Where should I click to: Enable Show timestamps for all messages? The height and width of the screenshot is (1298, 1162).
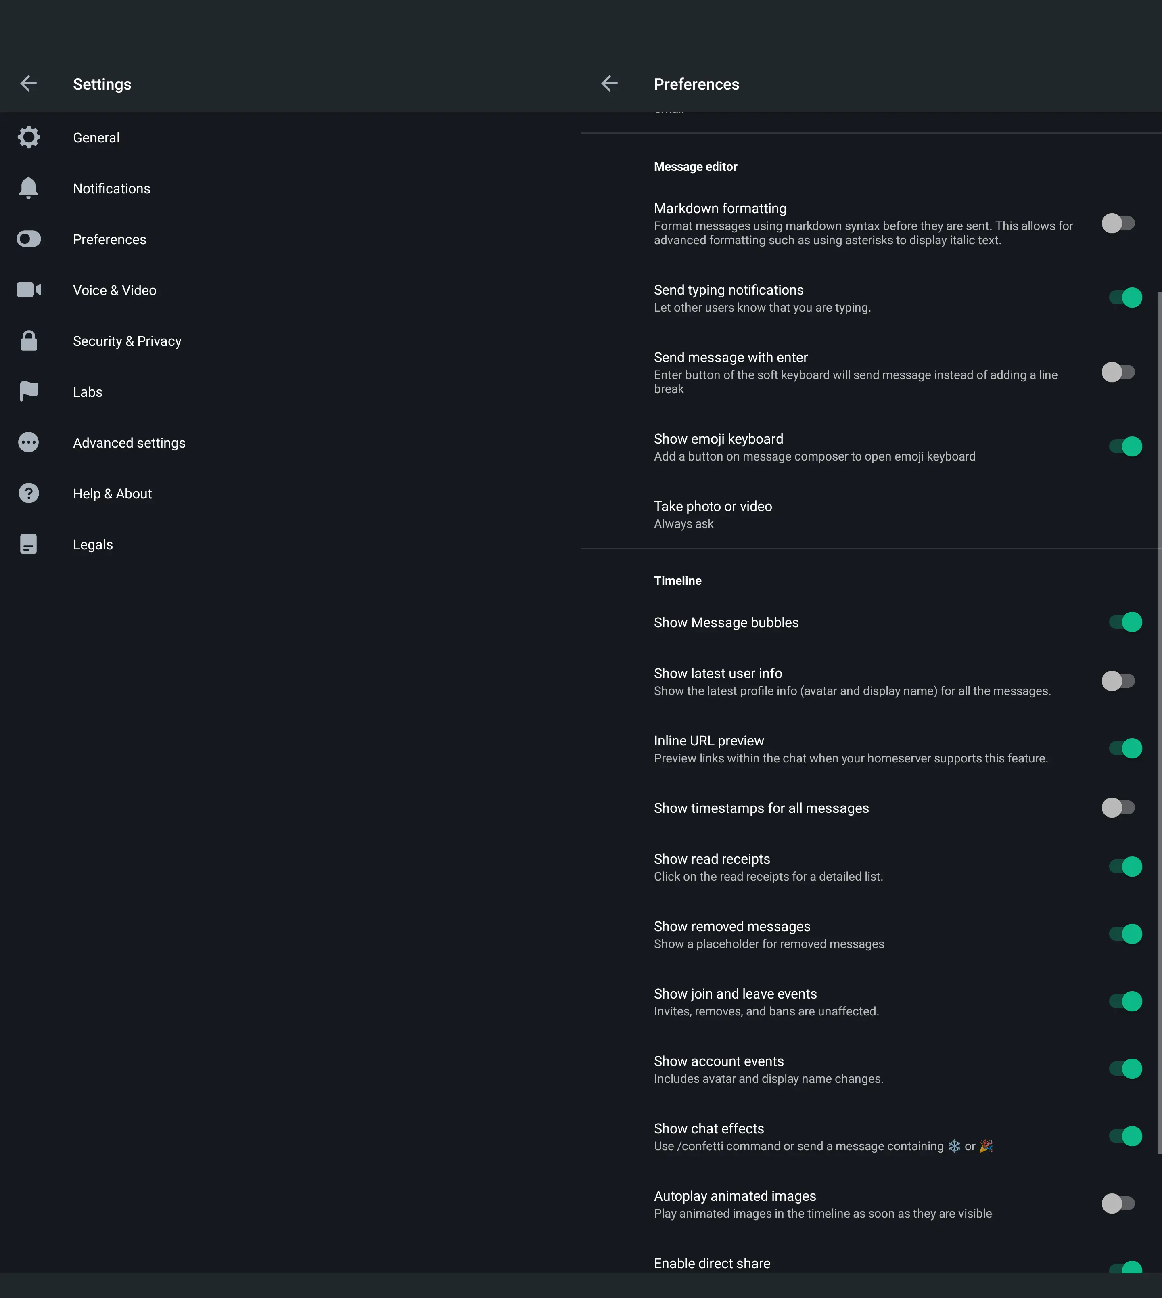tap(1118, 808)
